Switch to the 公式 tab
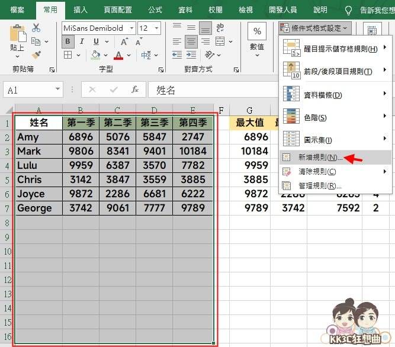Image resolution: width=395 pixels, height=347 pixels. coord(155,10)
